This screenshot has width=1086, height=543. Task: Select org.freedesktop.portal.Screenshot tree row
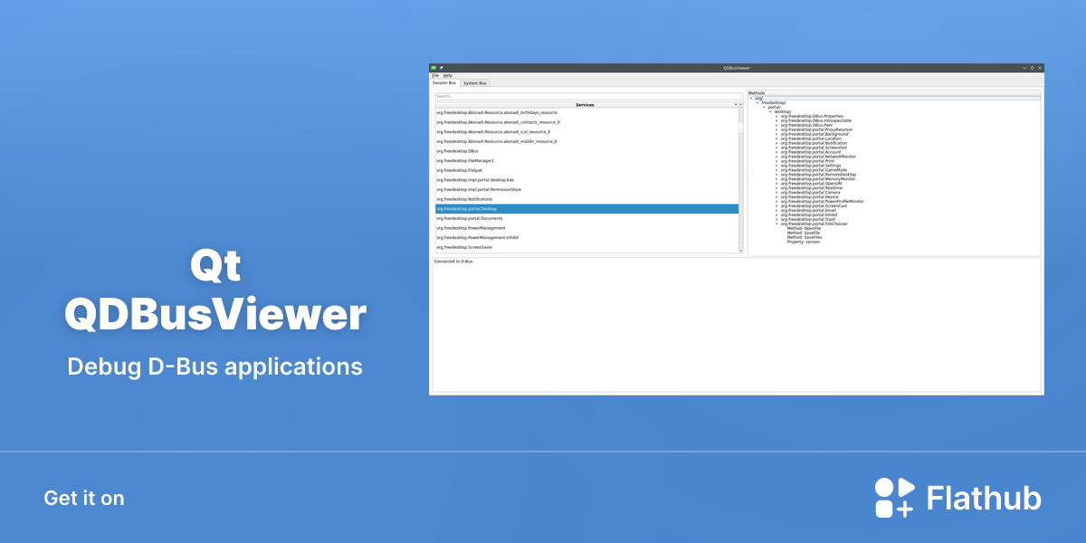(814, 148)
